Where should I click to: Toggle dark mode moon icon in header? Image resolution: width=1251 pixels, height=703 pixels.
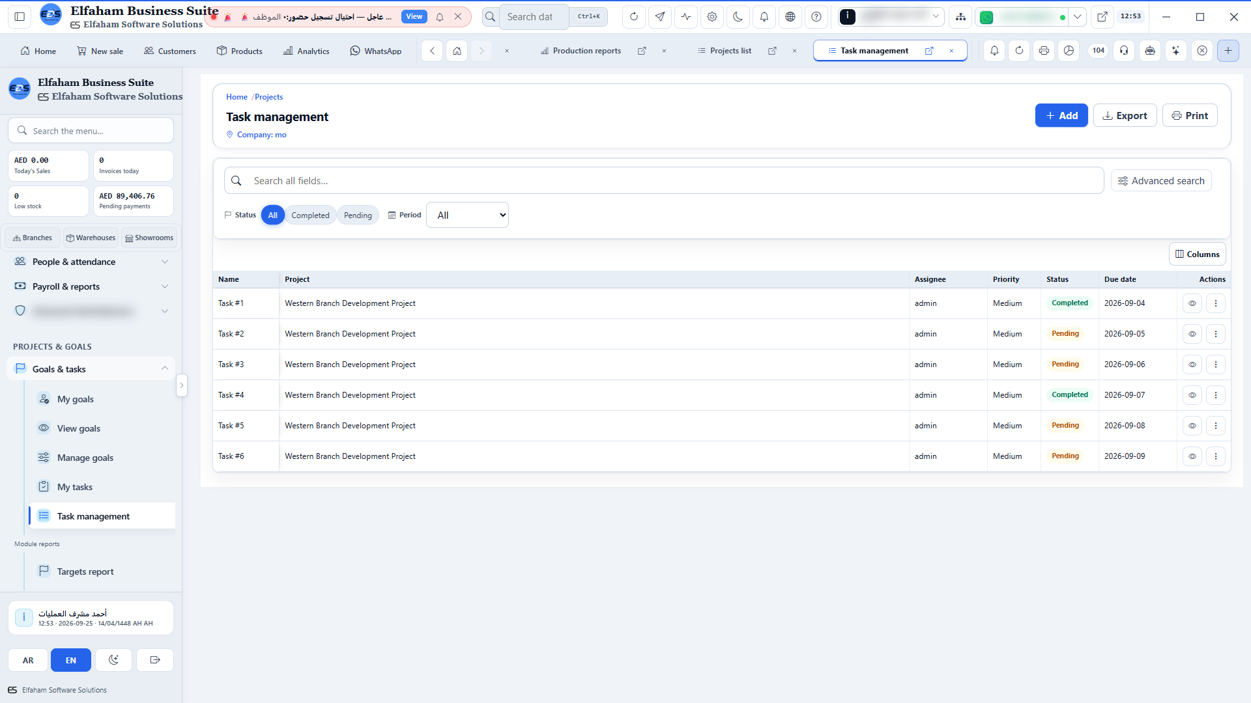coord(738,17)
